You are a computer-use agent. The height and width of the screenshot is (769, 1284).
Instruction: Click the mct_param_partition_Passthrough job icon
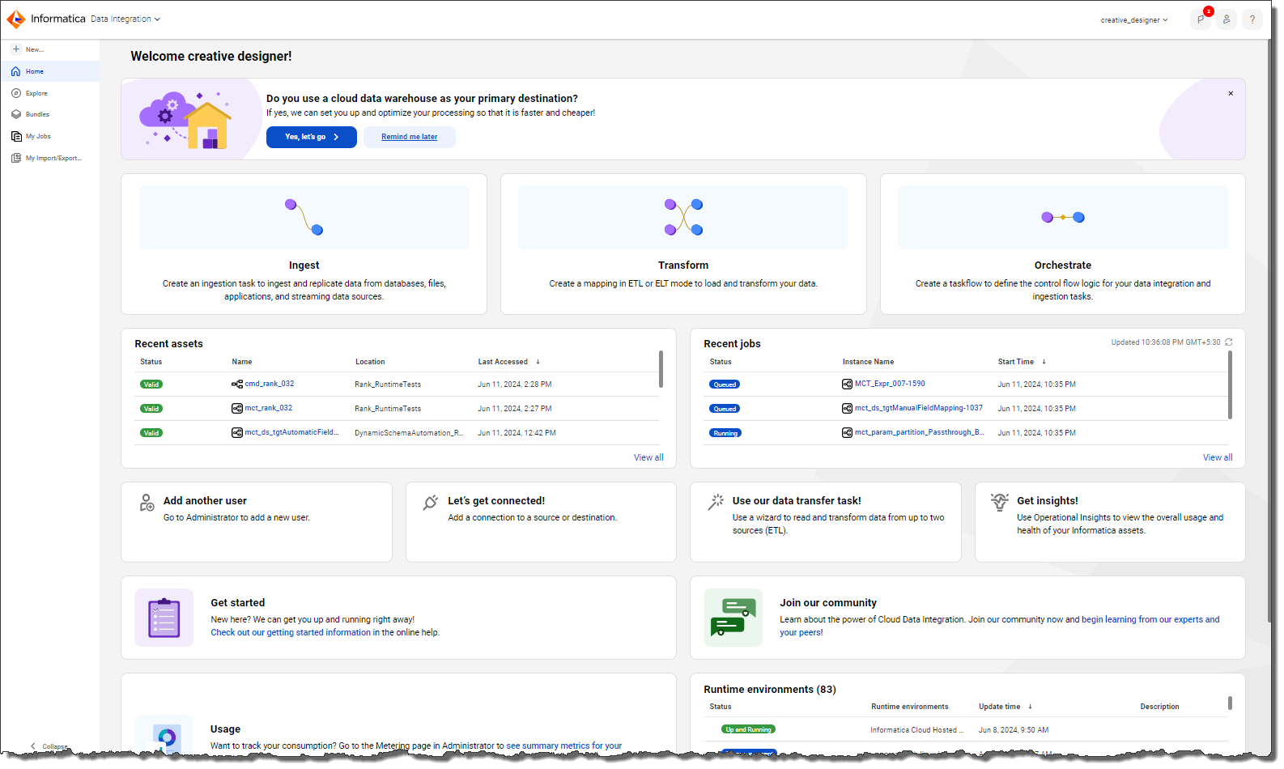point(847,433)
